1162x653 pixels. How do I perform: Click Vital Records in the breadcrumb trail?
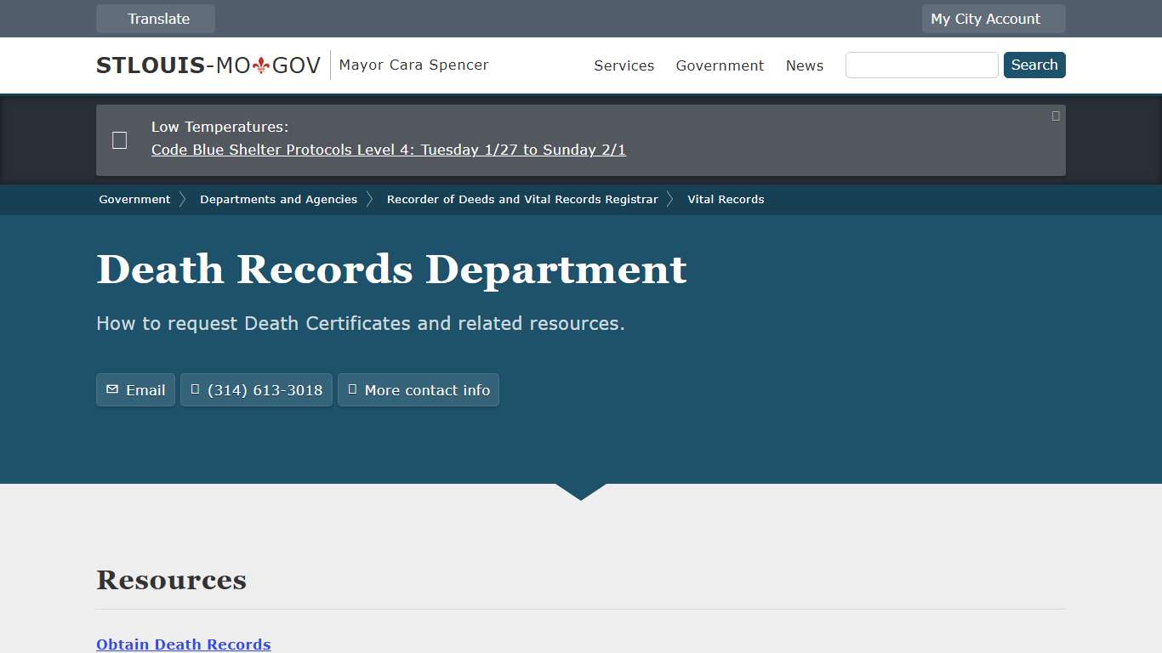725,199
